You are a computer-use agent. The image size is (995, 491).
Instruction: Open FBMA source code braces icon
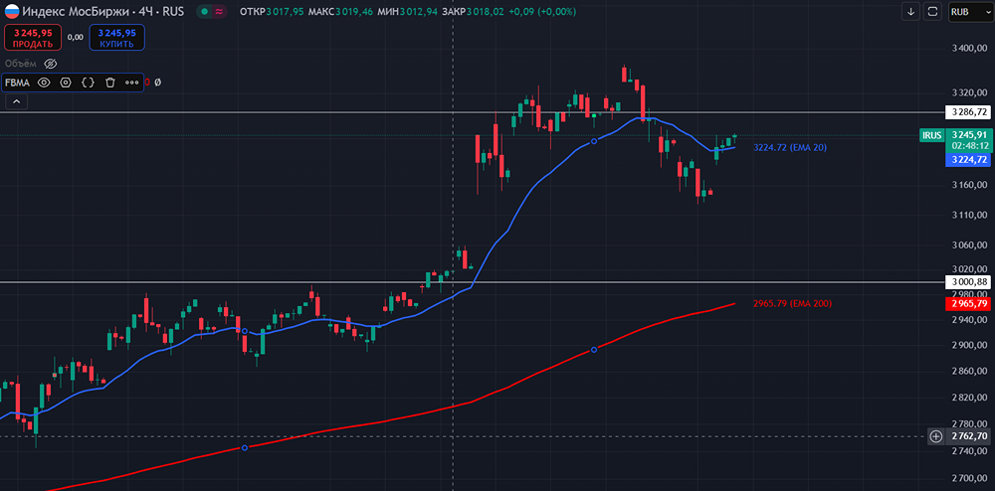click(x=89, y=82)
